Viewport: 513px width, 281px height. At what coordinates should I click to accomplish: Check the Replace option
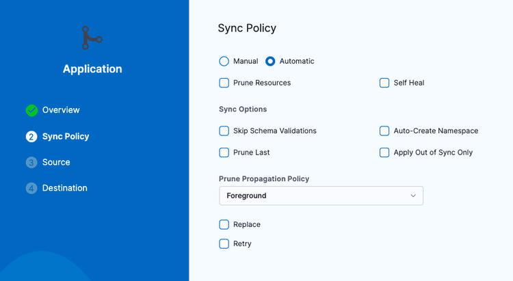[224, 224]
